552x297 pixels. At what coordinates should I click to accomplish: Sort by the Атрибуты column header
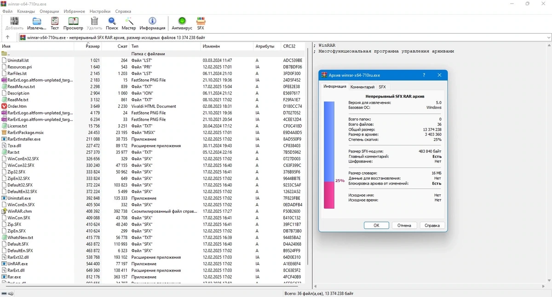268,47
